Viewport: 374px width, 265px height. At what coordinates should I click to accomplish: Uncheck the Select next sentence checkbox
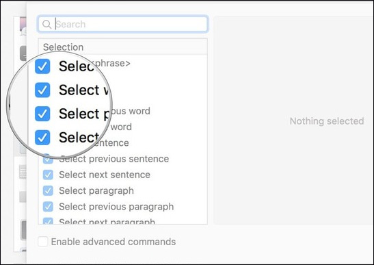[x=48, y=175]
